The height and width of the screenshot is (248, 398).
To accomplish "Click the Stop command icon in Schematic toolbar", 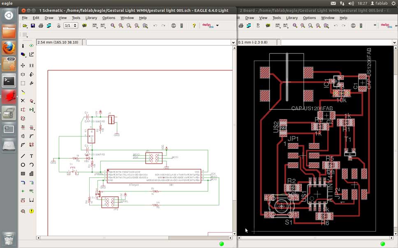I will click(x=174, y=25).
